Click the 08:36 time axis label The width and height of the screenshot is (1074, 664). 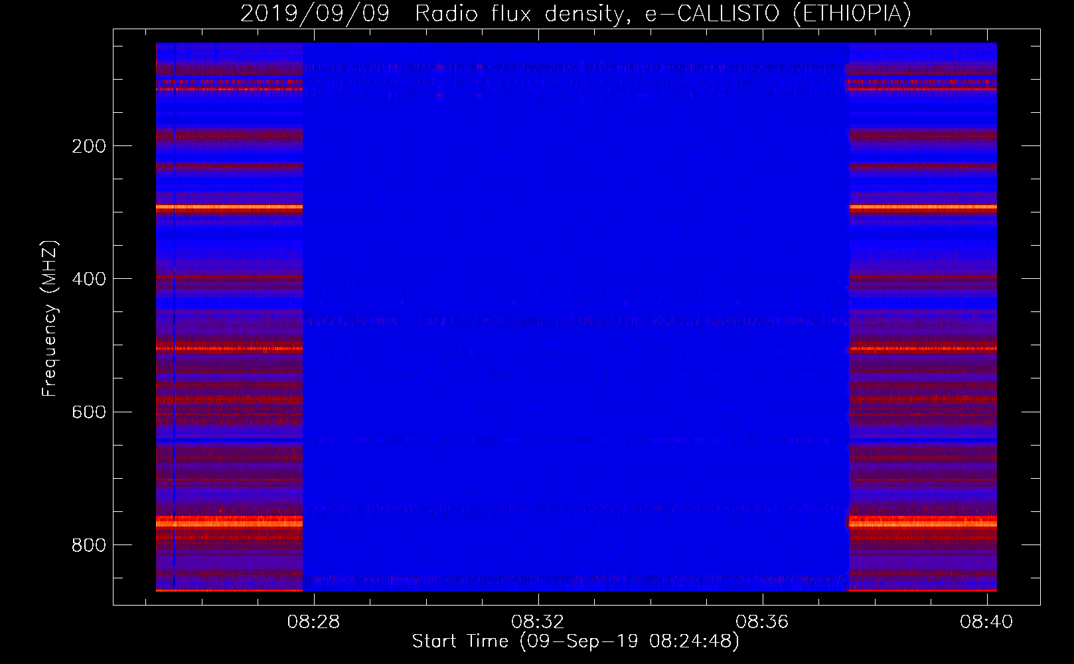pyautogui.click(x=762, y=622)
